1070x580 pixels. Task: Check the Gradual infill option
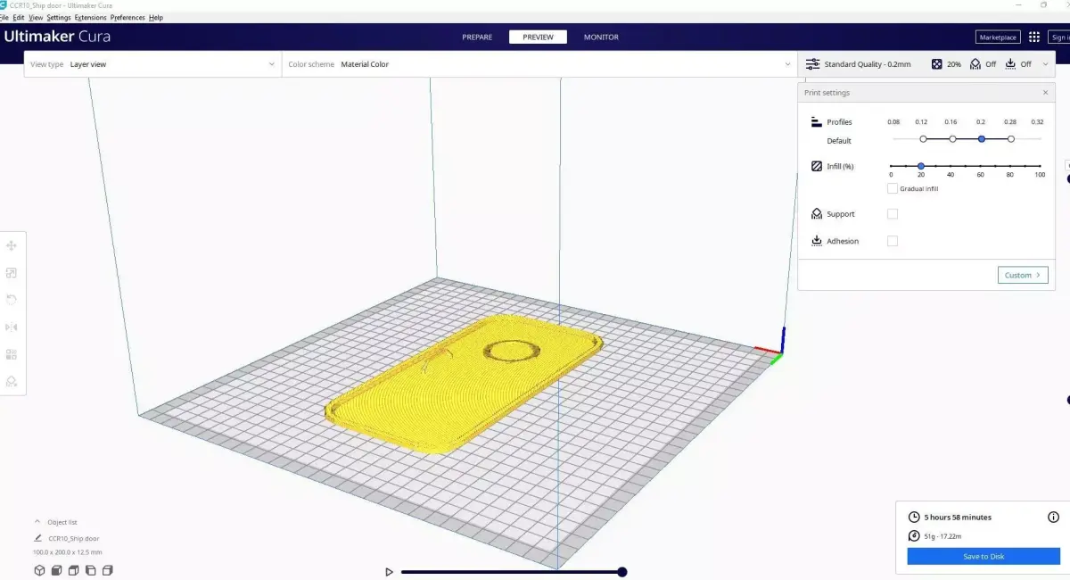[x=893, y=188]
